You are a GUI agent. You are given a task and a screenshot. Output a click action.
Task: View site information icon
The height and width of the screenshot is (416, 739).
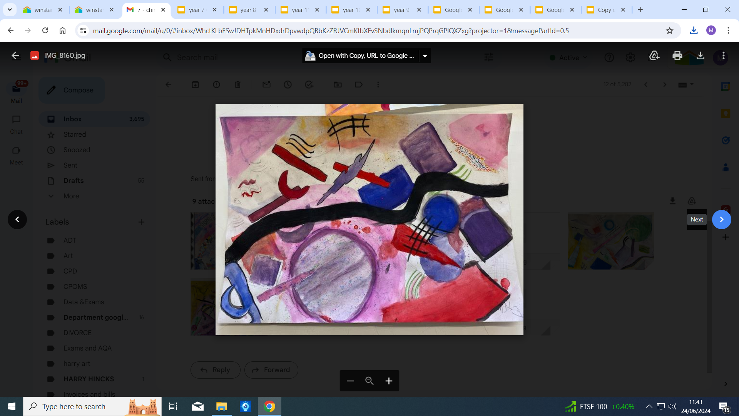tap(83, 30)
